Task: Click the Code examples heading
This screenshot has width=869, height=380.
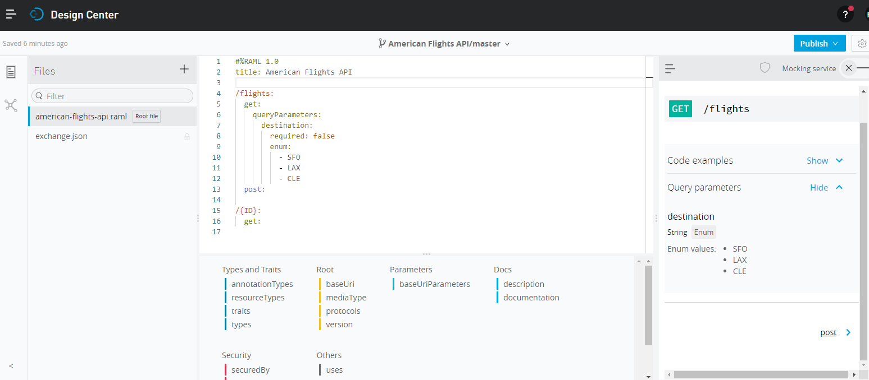Action: pyautogui.click(x=700, y=160)
